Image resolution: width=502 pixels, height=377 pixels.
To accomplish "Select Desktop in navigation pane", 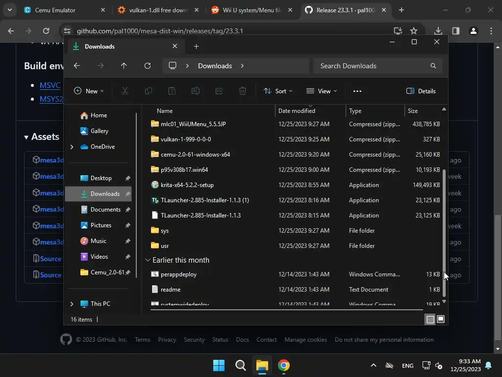I will (x=101, y=178).
